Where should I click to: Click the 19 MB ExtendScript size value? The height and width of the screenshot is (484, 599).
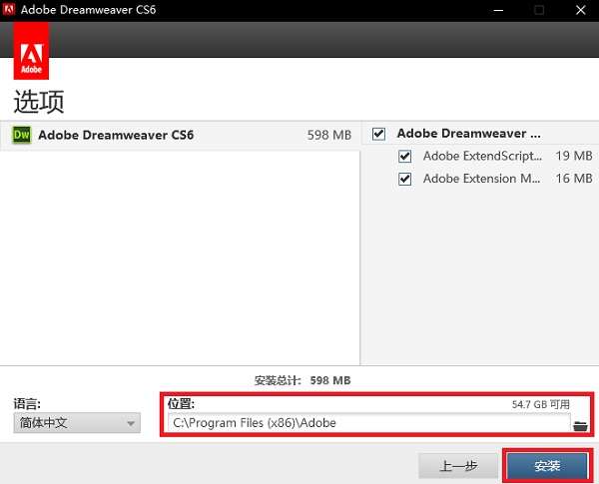coord(574,156)
